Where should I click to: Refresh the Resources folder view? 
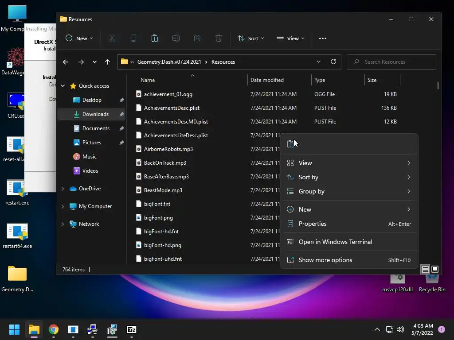point(333,62)
